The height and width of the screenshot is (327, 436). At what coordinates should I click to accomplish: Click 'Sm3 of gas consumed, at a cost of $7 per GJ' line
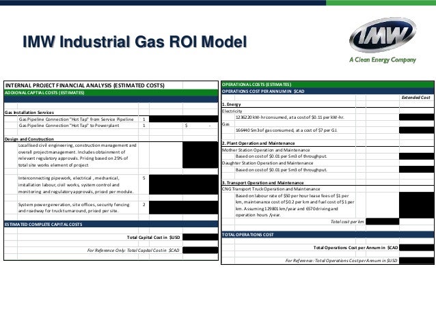[286, 130]
